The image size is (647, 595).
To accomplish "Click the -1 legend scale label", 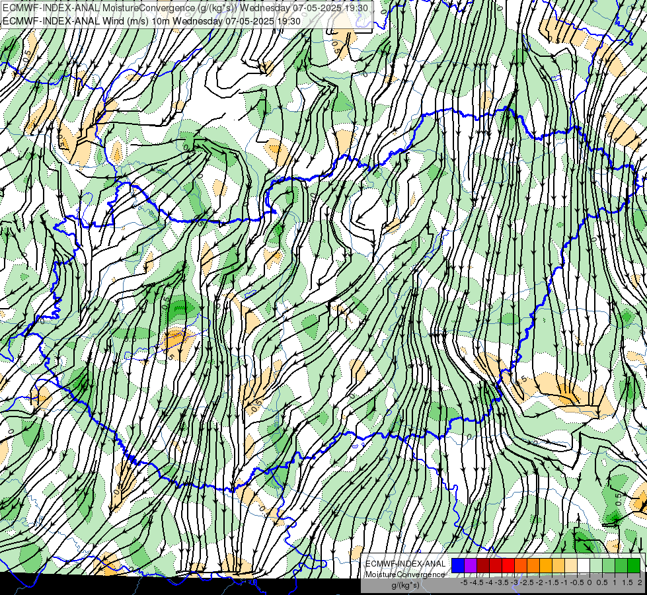I will point(564,582).
